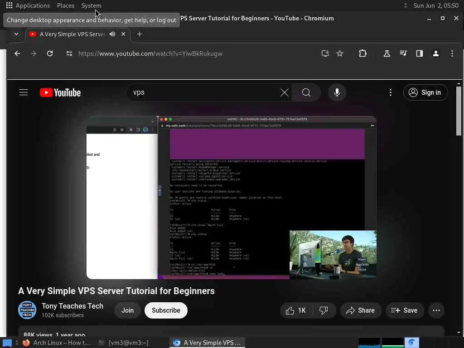Switch to vm3@vm3 terminal in taskbar
The width and height of the screenshot is (464, 348).
click(x=123, y=343)
